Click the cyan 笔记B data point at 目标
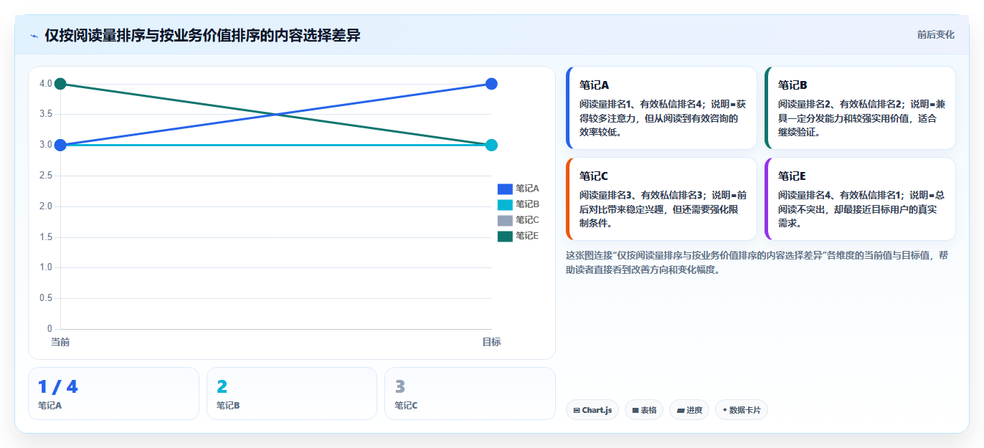This screenshot has width=984, height=448. coord(491,145)
